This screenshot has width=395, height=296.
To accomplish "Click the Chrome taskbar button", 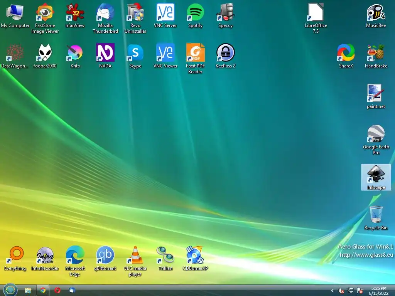I will click(x=43, y=291).
